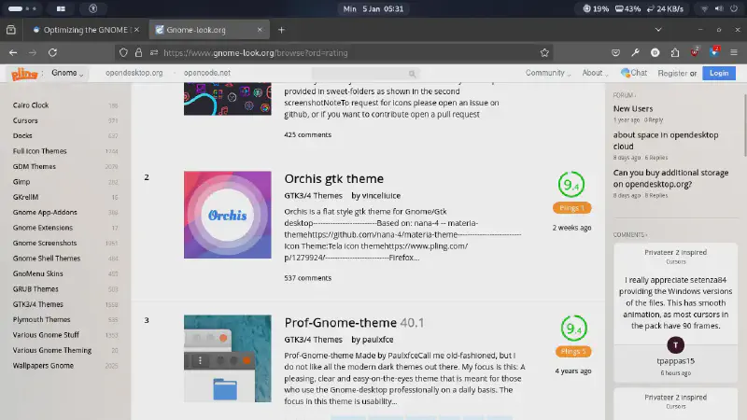Click the Orchis theme thumbnail
This screenshot has height=420, width=747.
[x=227, y=215]
